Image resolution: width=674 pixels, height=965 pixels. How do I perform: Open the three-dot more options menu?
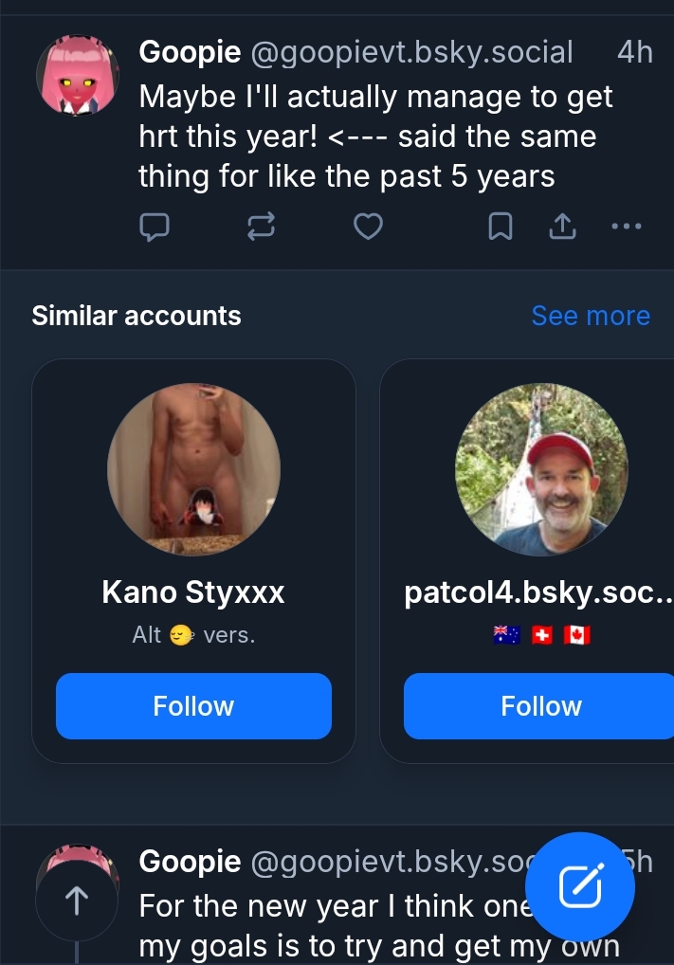626,227
